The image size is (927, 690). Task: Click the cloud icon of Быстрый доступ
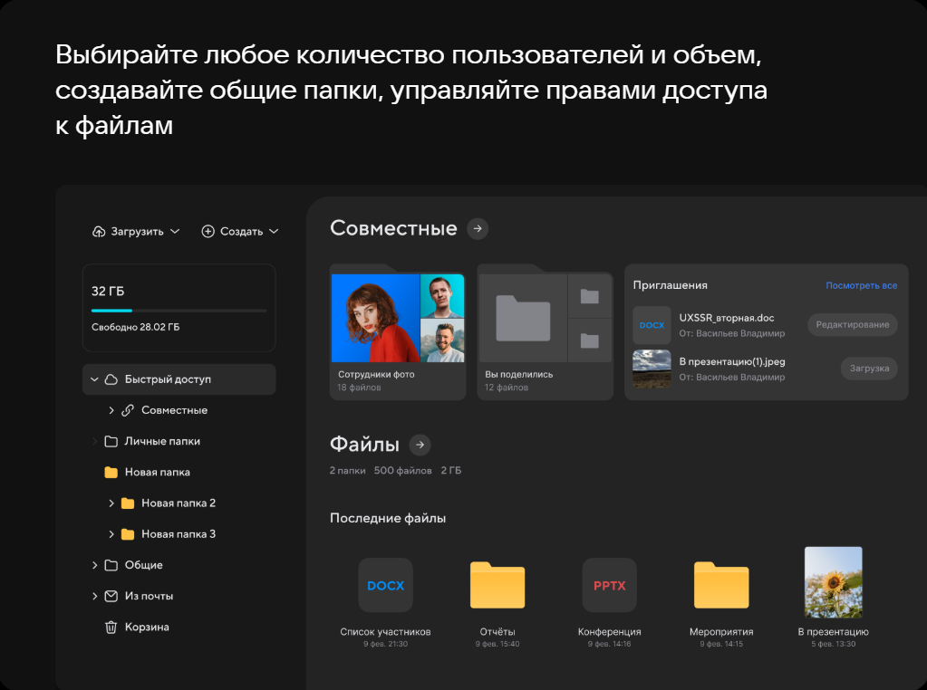point(111,379)
